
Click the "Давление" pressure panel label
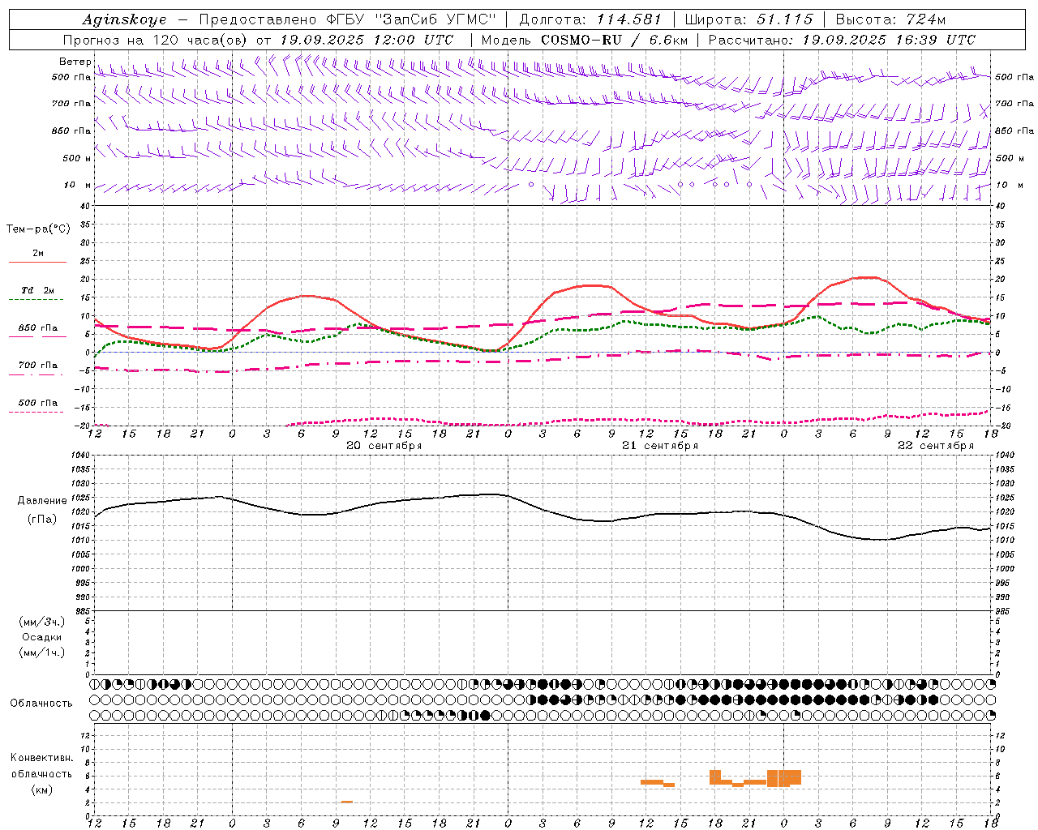[x=41, y=501]
